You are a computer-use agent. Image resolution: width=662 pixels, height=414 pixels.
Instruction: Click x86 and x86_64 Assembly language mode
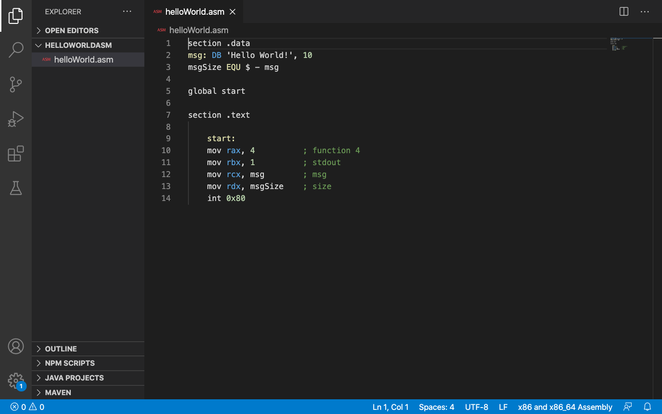565,407
